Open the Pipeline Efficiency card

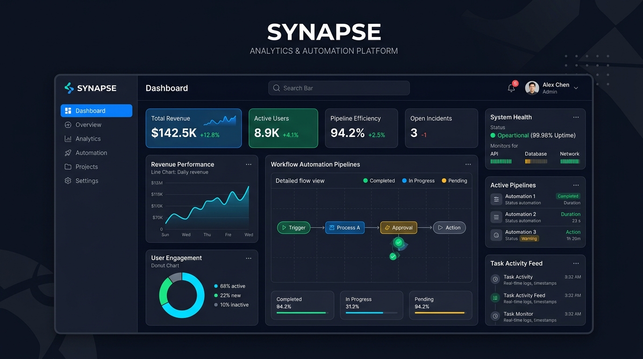(x=361, y=128)
